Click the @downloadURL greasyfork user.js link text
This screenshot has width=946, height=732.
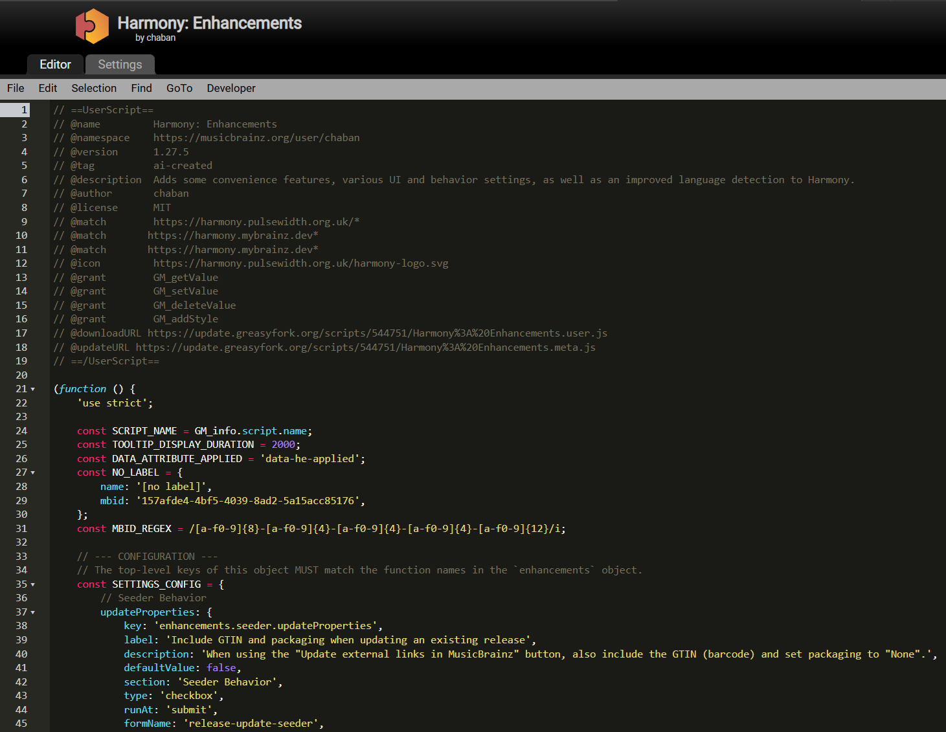[377, 333]
